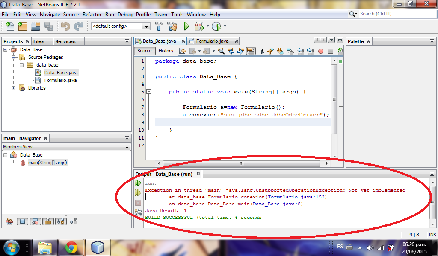Click the editor horizontal scrollbar

click(242, 163)
